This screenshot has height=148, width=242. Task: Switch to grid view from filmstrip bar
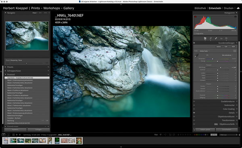[x=13, y=135]
